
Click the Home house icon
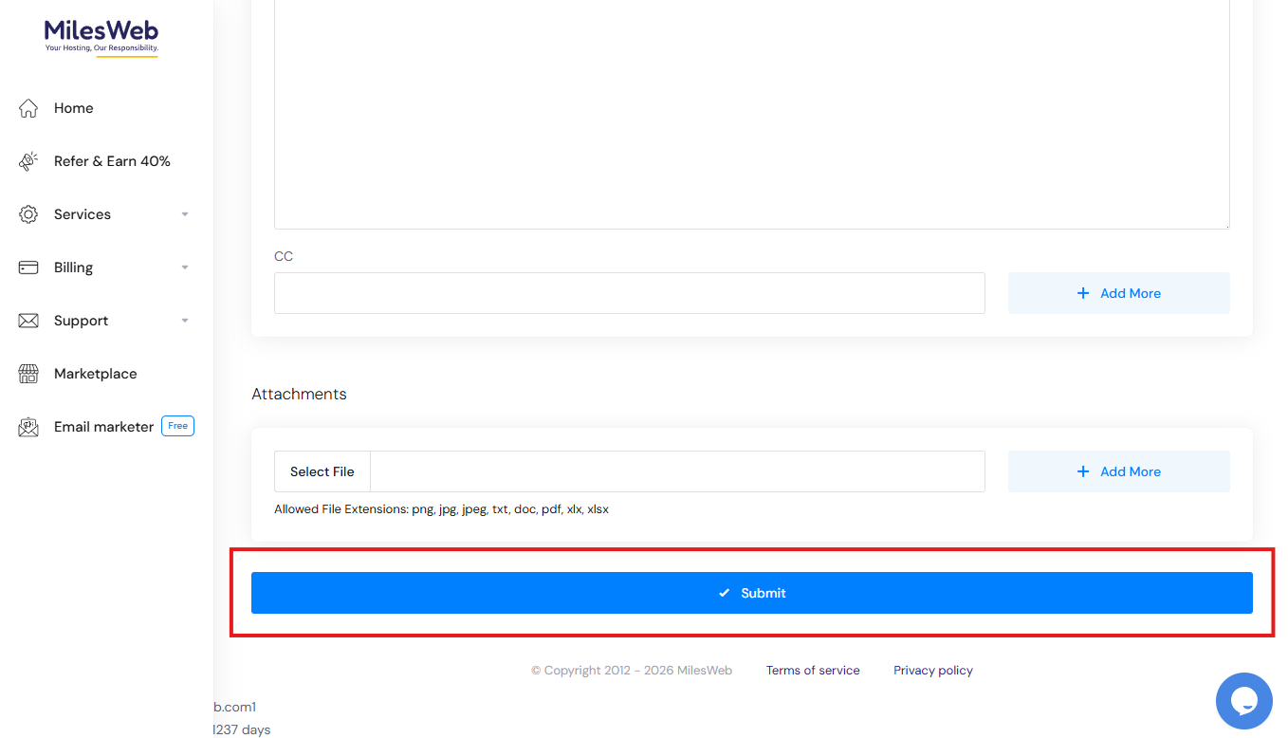click(28, 108)
